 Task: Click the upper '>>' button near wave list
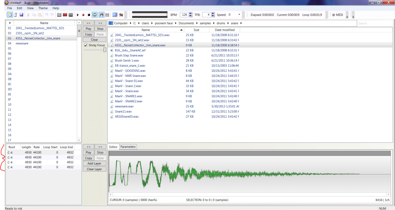click(x=100, y=23)
